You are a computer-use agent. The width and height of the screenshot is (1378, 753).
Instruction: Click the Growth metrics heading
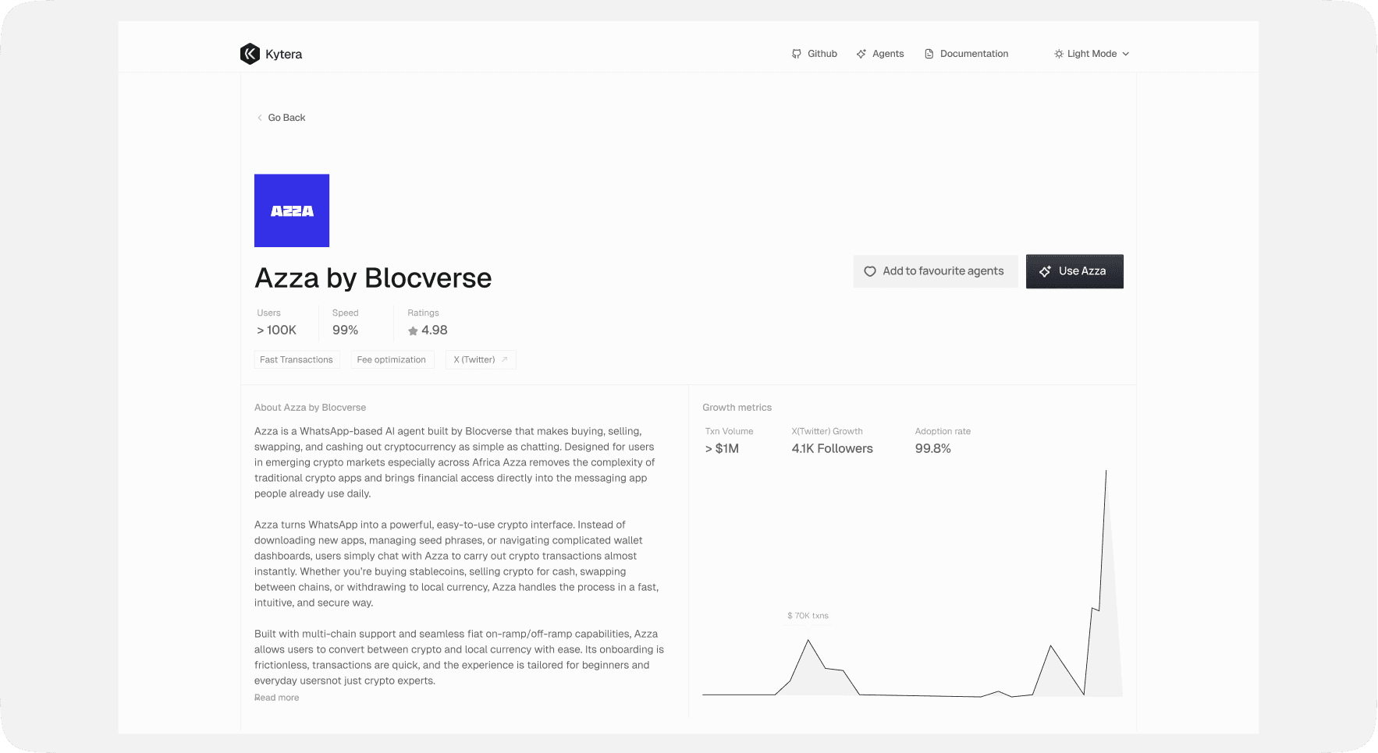coord(737,408)
